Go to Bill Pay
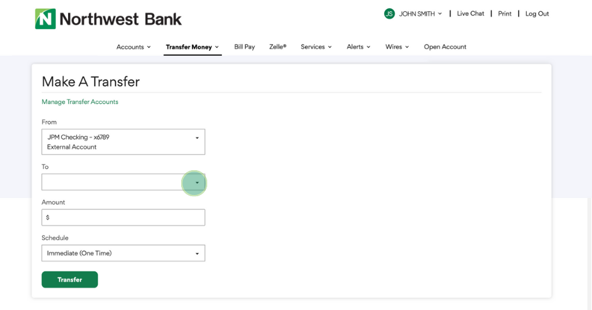Screen dimensions: 592x310 click(244, 47)
